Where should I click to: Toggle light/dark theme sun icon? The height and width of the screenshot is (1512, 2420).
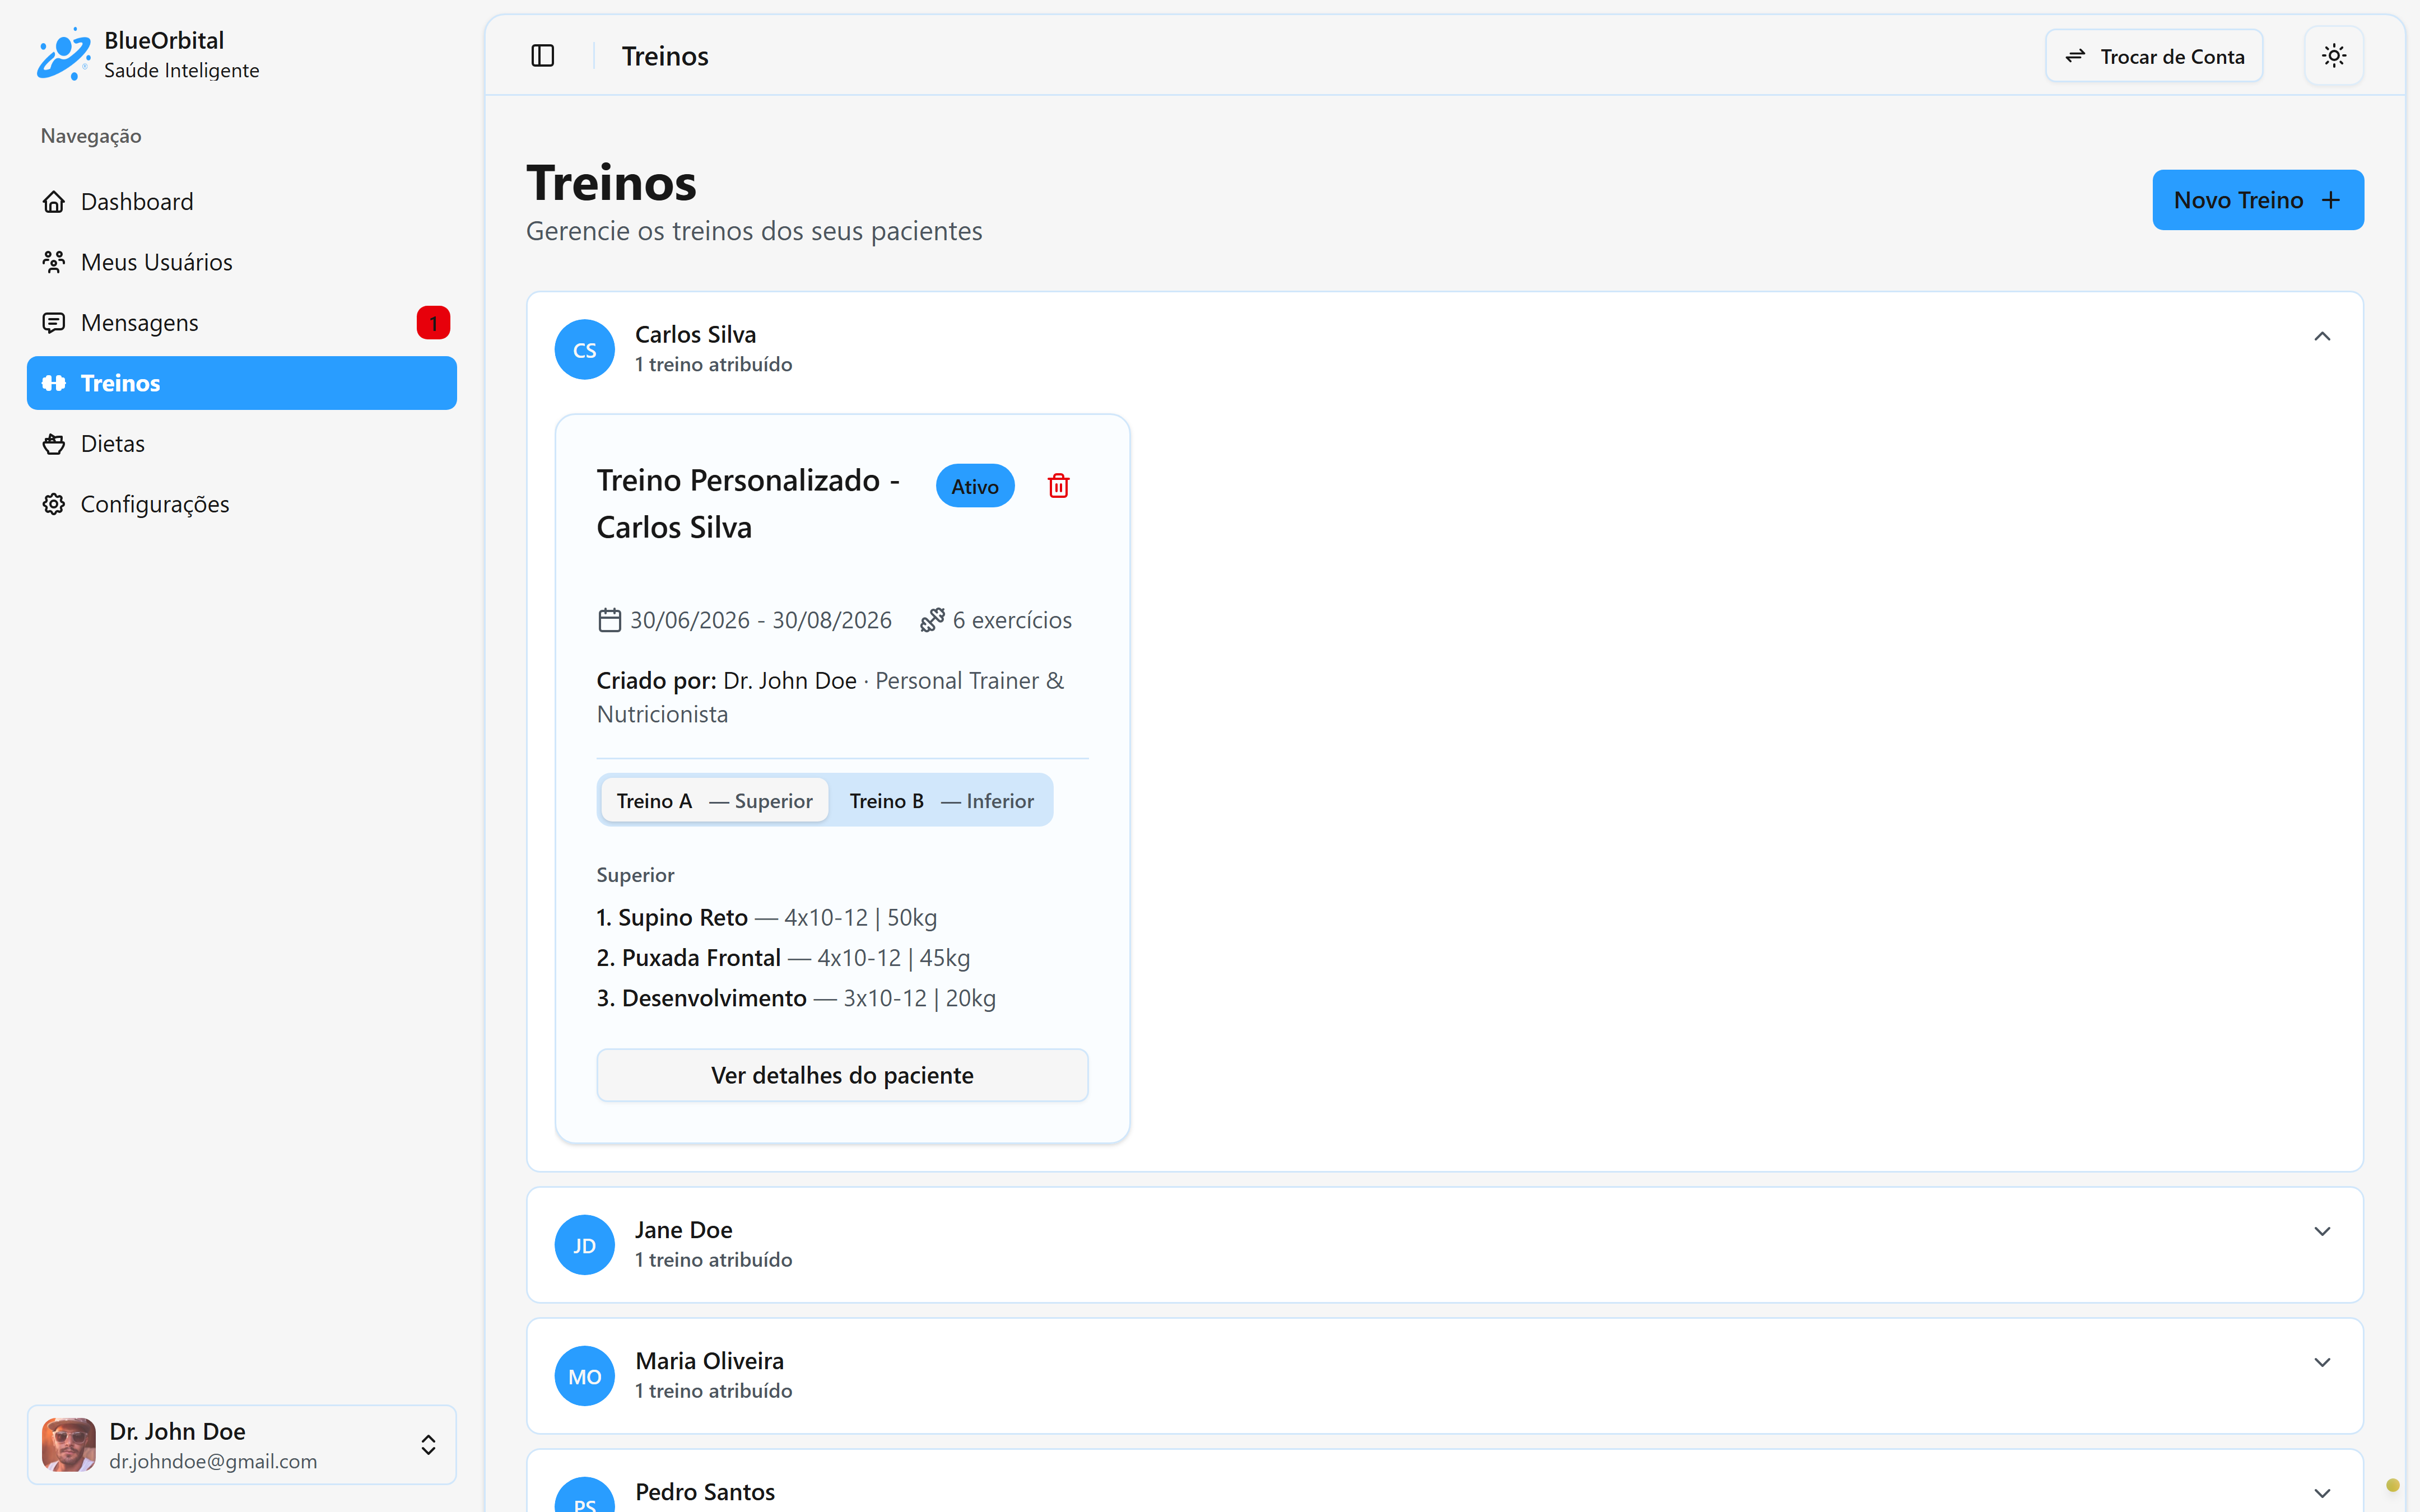click(x=2333, y=56)
